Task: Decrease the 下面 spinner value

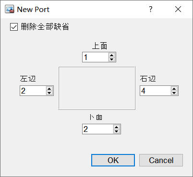Action: tap(116, 131)
